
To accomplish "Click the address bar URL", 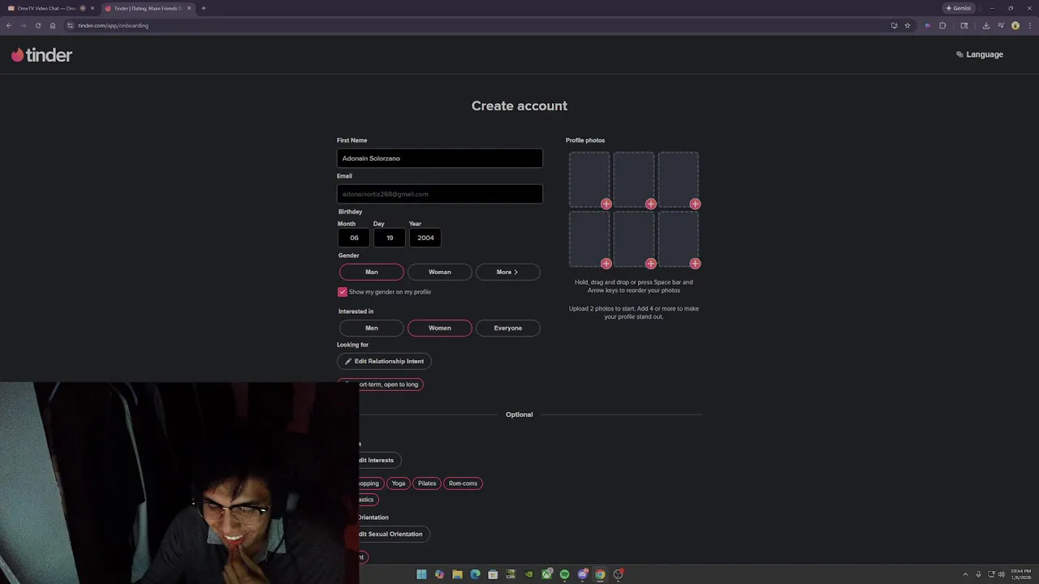I will tap(113, 25).
